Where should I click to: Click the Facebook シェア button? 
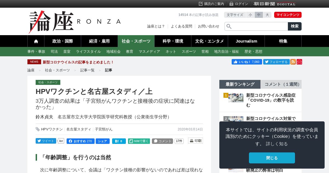(x=103, y=141)
